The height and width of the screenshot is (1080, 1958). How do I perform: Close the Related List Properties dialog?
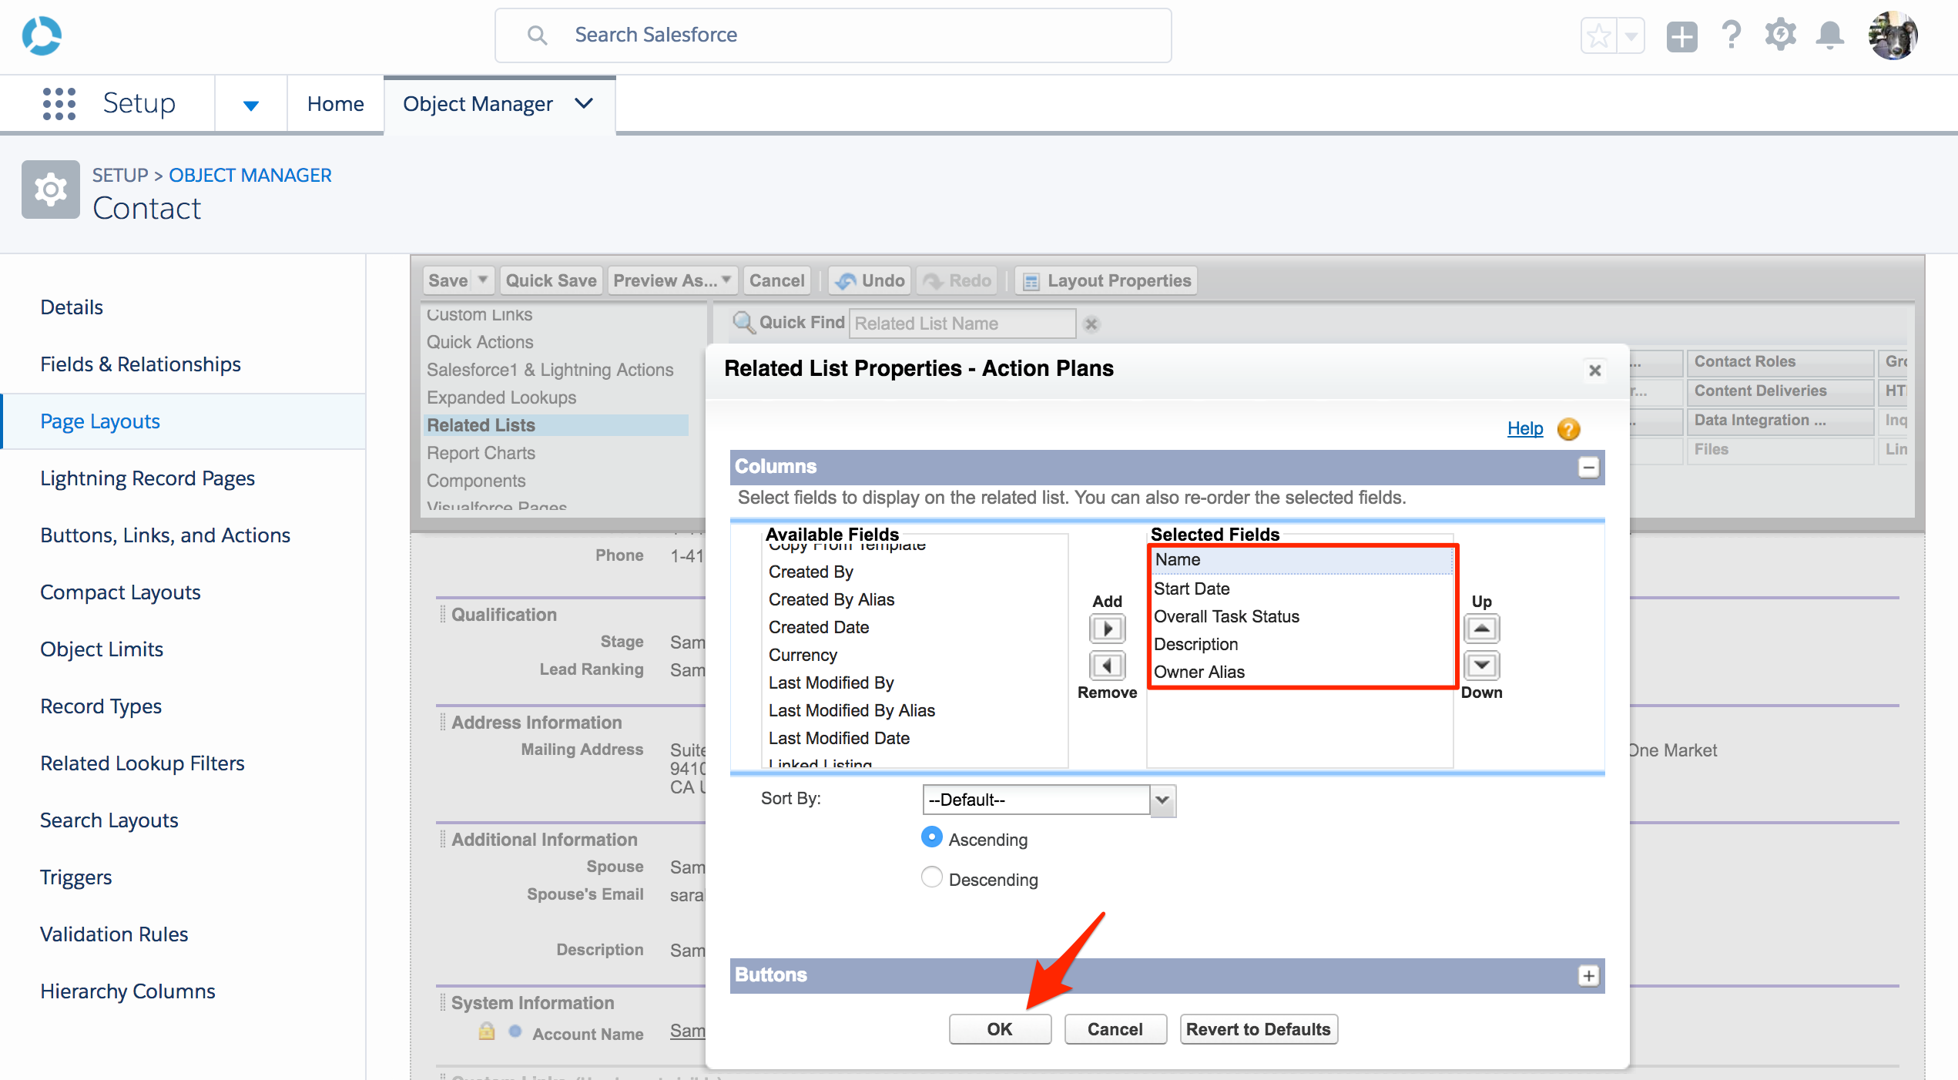pyautogui.click(x=1594, y=371)
